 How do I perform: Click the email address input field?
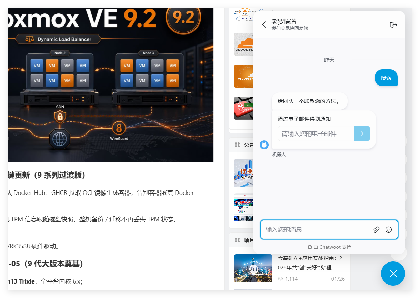coord(316,133)
